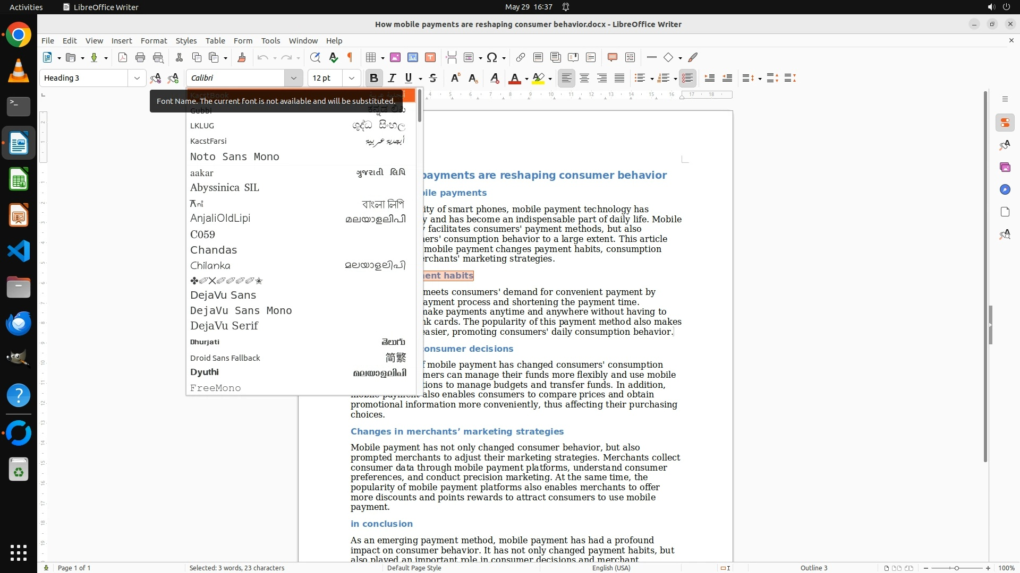Click the Insert Special Character icon
The height and width of the screenshot is (573, 1020).
[492, 58]
